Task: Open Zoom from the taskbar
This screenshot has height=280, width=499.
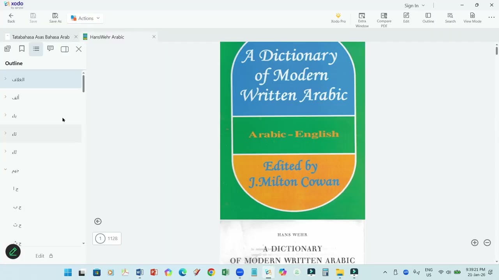Action: (240, 272)
